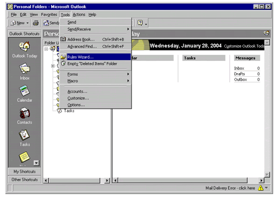Click the Mail Delivery Error warning icon

260,188
